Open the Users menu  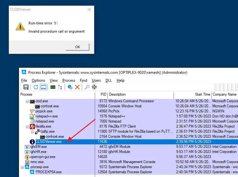tap(96, 80)
